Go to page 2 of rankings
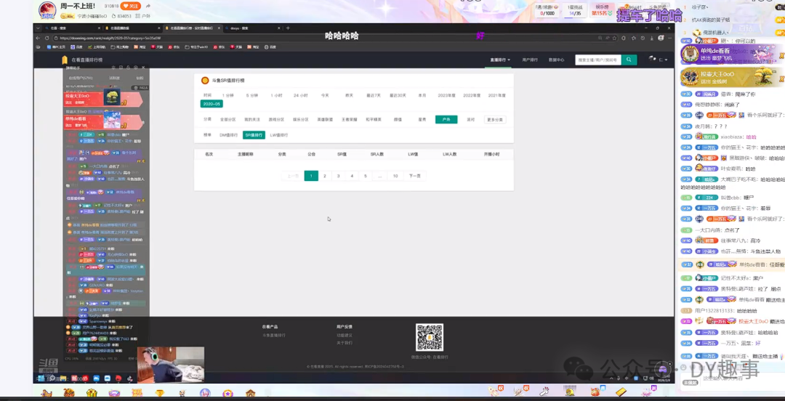785x401 pixels. [324, 176]
